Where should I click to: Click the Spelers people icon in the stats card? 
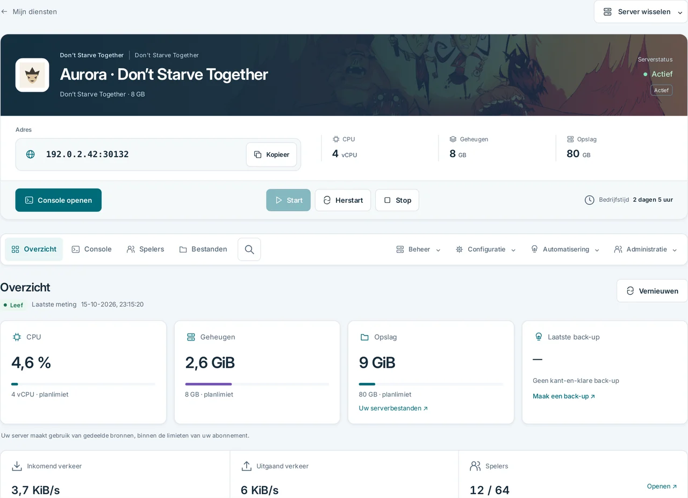(x=475, y=466)
